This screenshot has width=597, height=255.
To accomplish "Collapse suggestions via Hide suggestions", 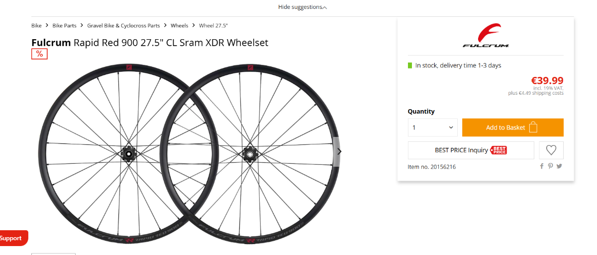I will (300, 7).
